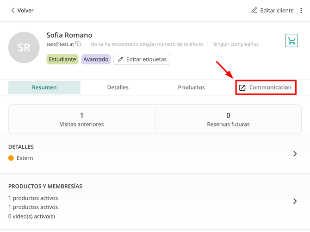
Task: Switch to the Resumen tab
Action: pos(44,87)
